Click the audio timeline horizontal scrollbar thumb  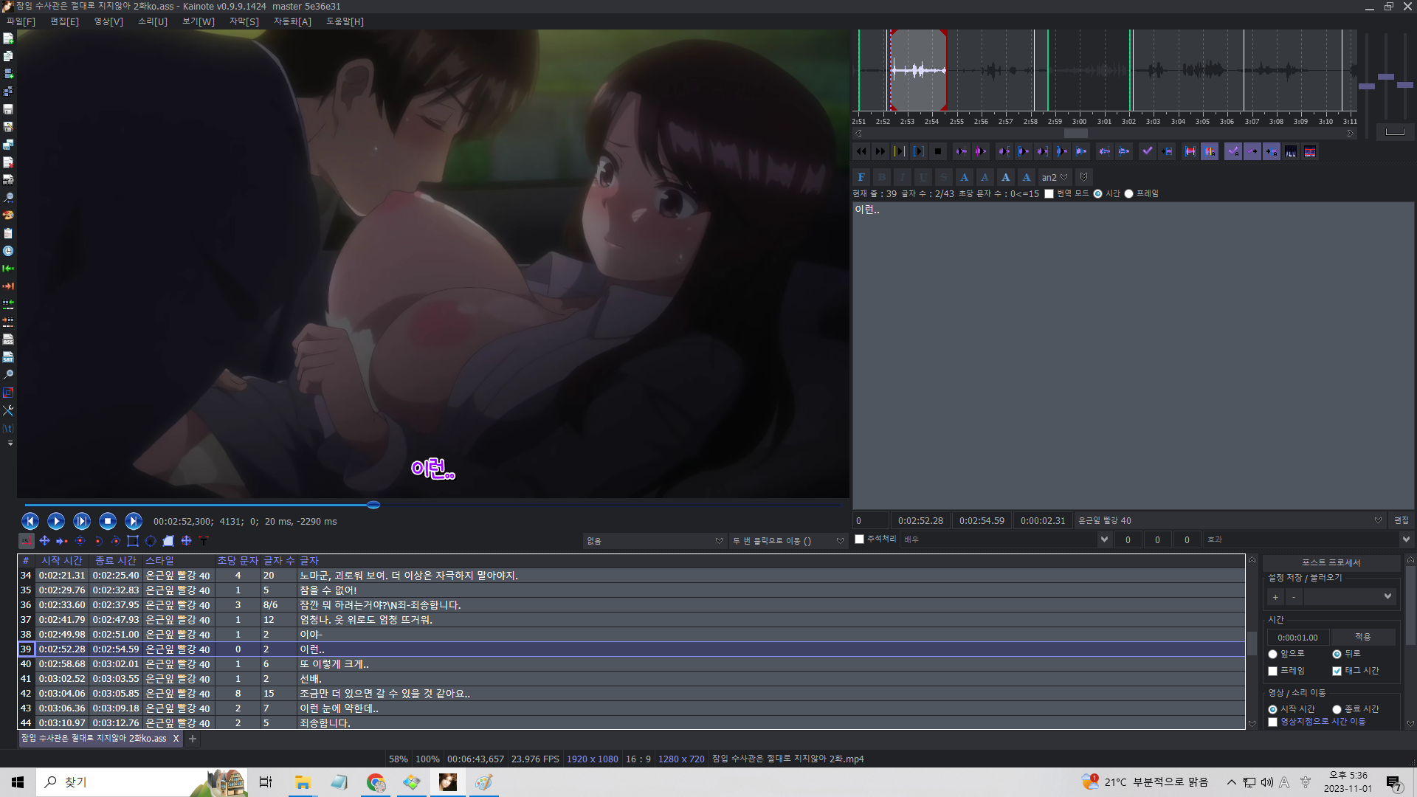[1076, 134]
